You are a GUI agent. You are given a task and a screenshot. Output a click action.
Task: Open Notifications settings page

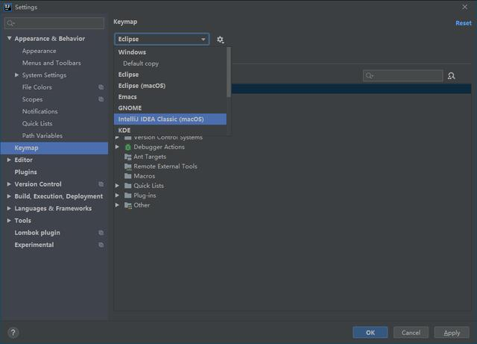click(40, 111)
